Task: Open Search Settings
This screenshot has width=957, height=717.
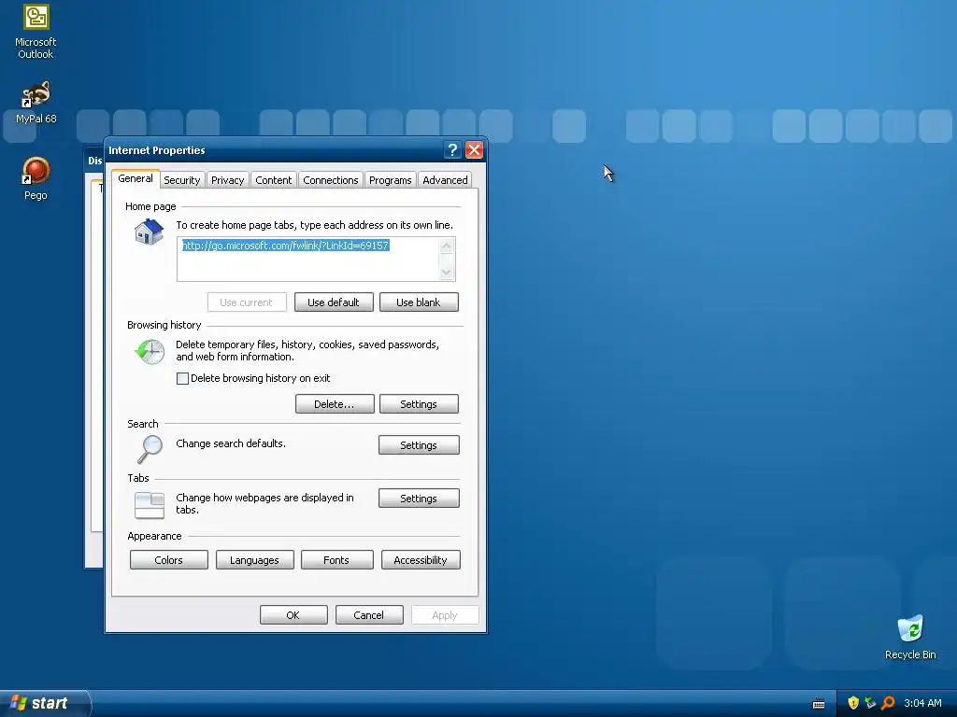Action: pyautogui.click(x=419, y=445)
